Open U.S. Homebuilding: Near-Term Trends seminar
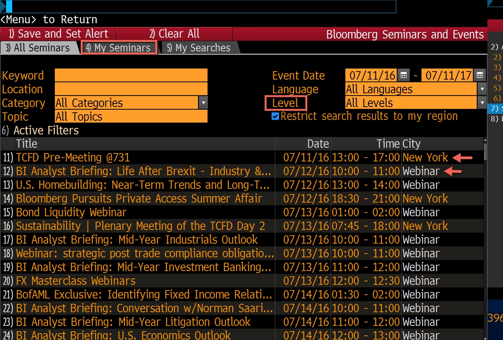The height and width of the screenshot is (340, 503). coord(242,185)
